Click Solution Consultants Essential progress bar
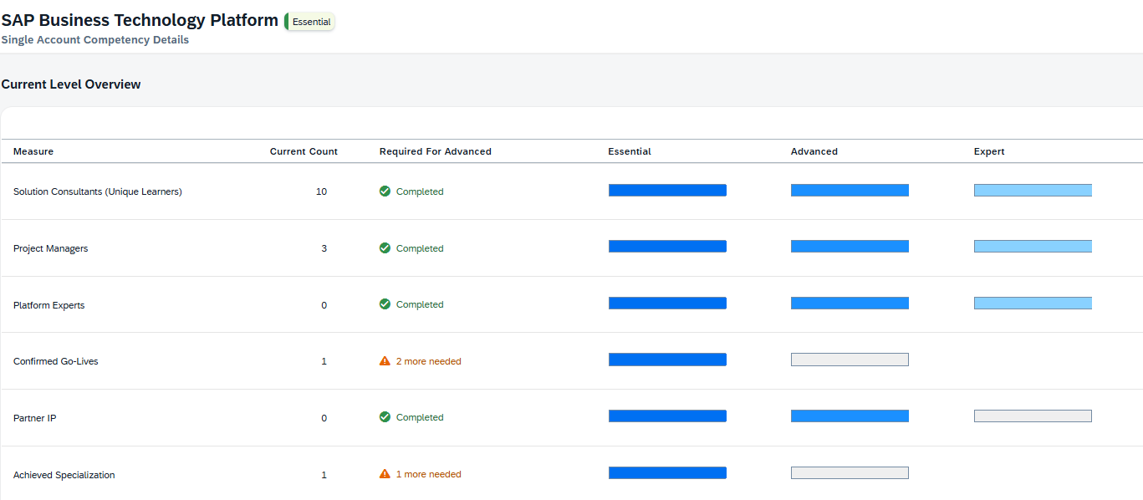The image size is (1143, 500). pos(667,191)
